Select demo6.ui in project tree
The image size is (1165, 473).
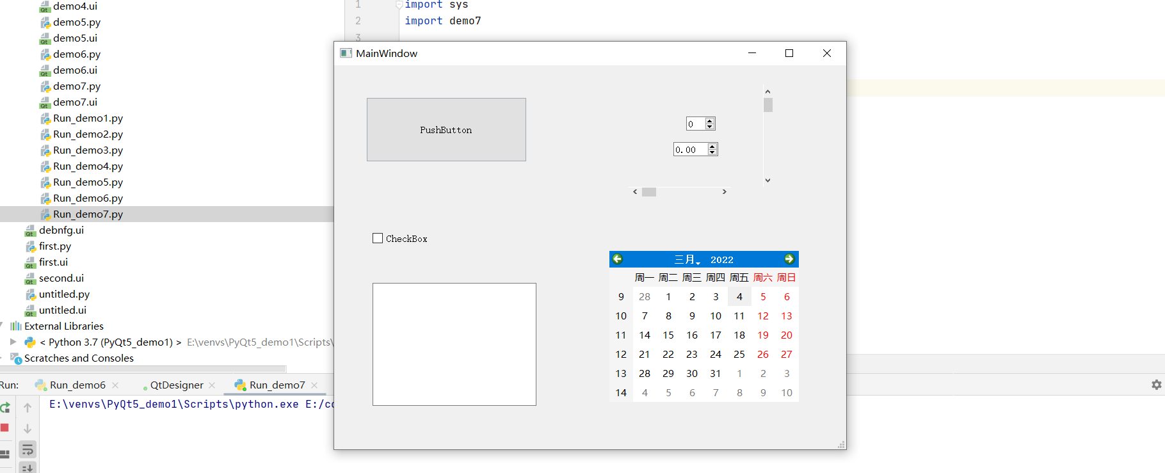coord(76,70)
